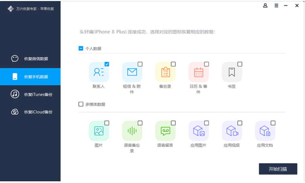This screenshot has width=305, height=183.
Task: Select the Photos (图片) icon
Action: 99,131
